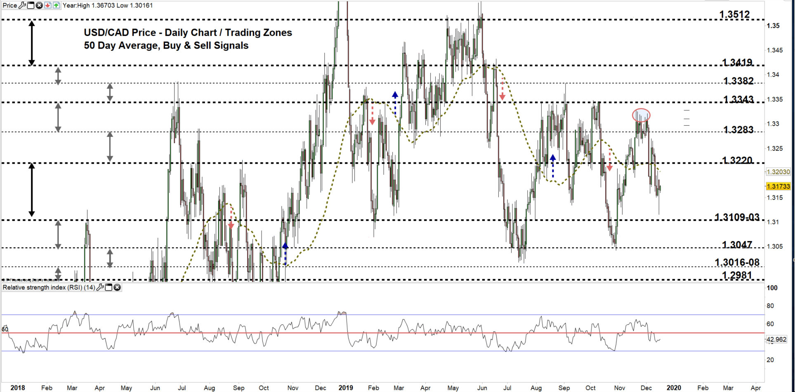Click the 1.3512 resistance level label
The image size is (795, 392).
735,14
